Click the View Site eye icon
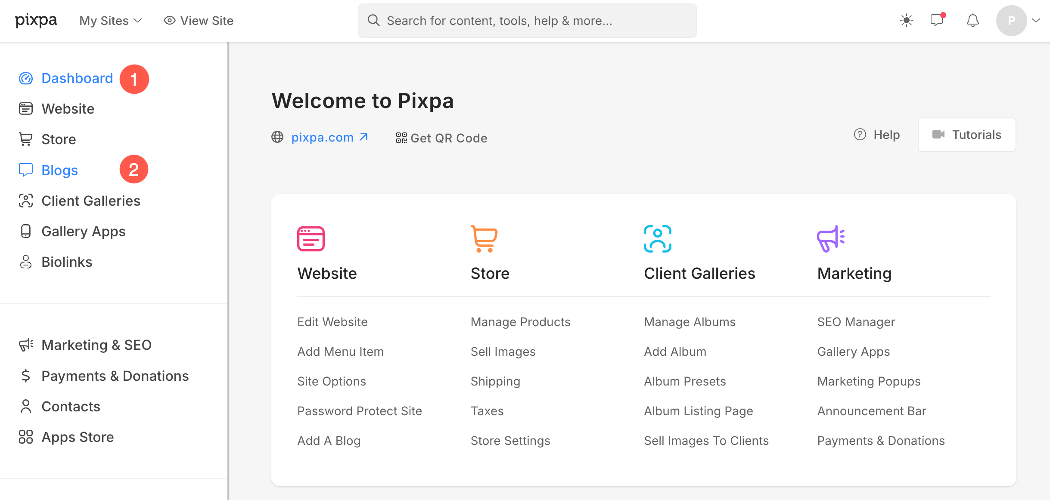Image resolution: width=1050 pixels, height=500 pixels. (170, 20)
